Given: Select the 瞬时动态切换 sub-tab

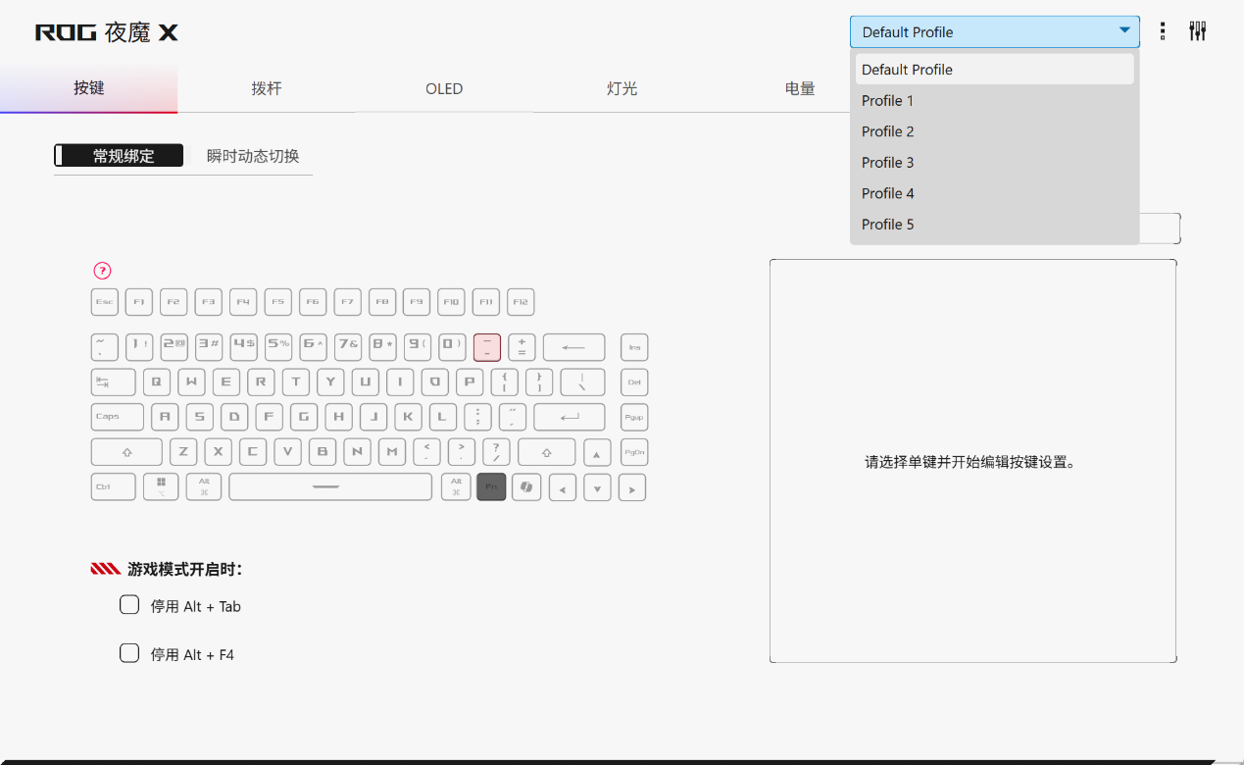Looking at the screenshot, I should (253, 156).
